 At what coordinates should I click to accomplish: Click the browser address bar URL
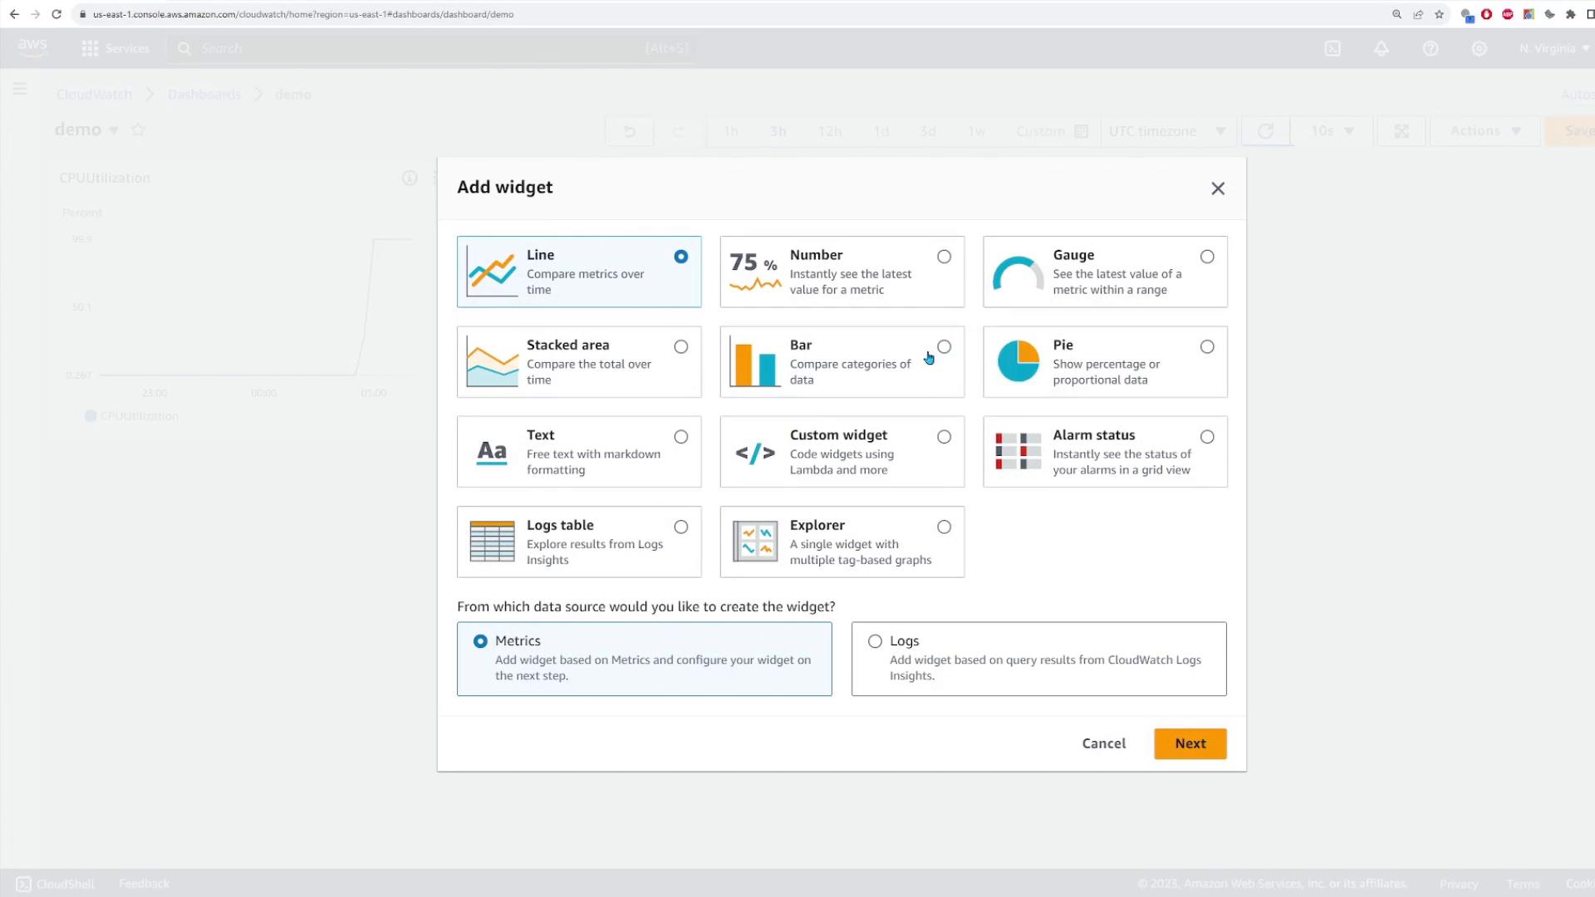click(303, 14)
